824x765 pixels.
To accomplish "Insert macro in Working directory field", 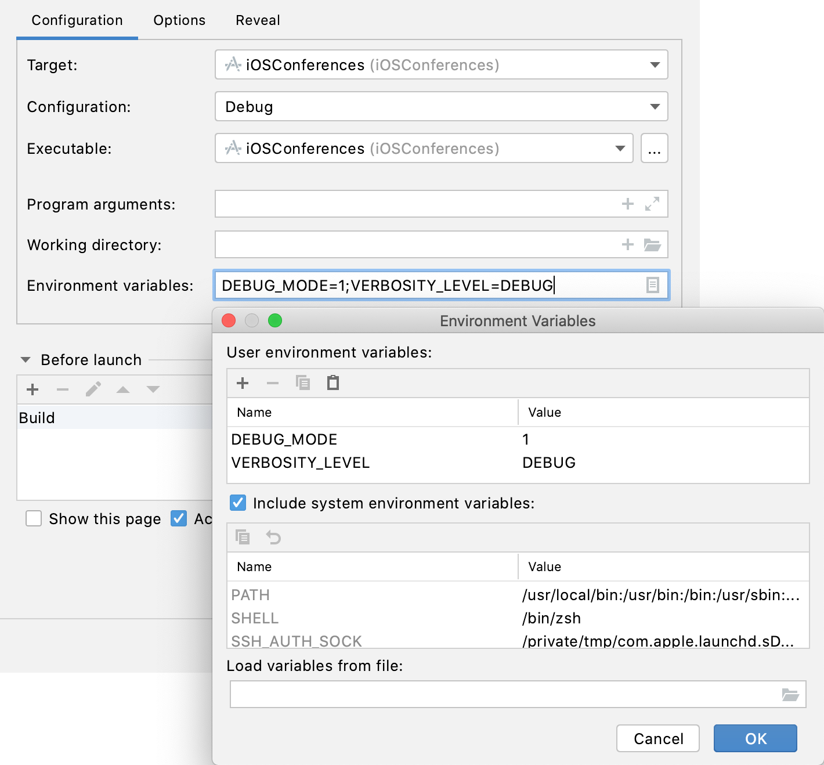I will pyautogui.click(x=628, y=244).
